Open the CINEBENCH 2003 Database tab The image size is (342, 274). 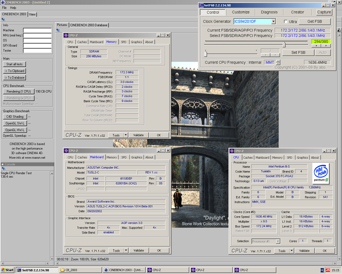click(89, 25)
